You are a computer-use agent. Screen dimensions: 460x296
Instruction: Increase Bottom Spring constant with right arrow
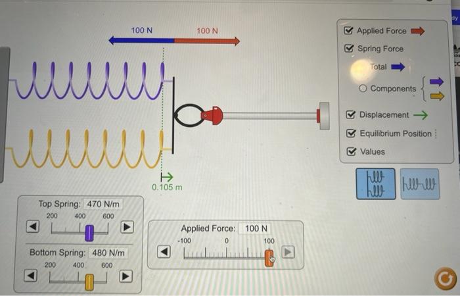coord(126,276)
